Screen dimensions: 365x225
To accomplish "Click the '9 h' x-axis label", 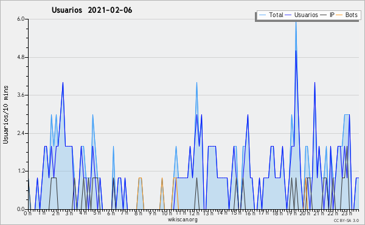I will point(153,213).
